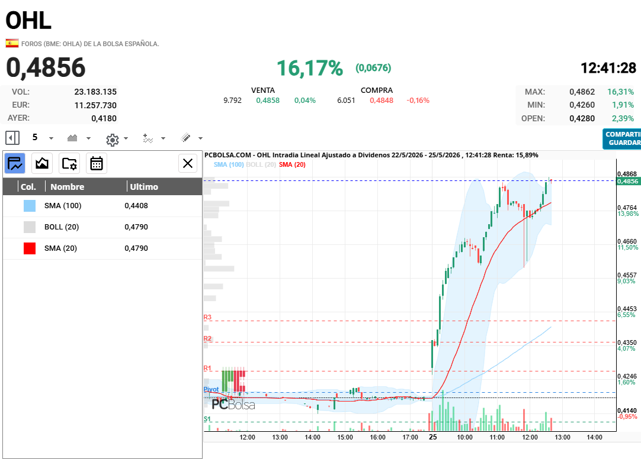Expand the chart type dropdown arrow
This screenshot has height=459, width=641.
[x=88, y=138]
